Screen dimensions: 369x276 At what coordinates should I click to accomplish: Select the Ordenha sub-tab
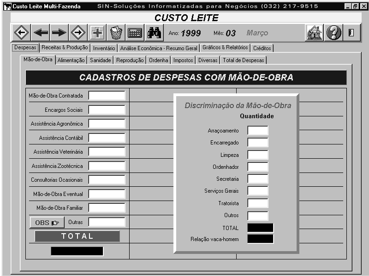tap(159, 60)
